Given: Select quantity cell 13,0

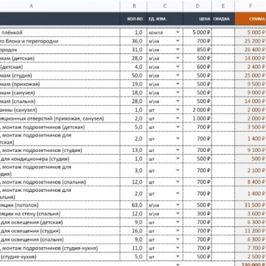Looking at the screenshot, I should 134,150.
